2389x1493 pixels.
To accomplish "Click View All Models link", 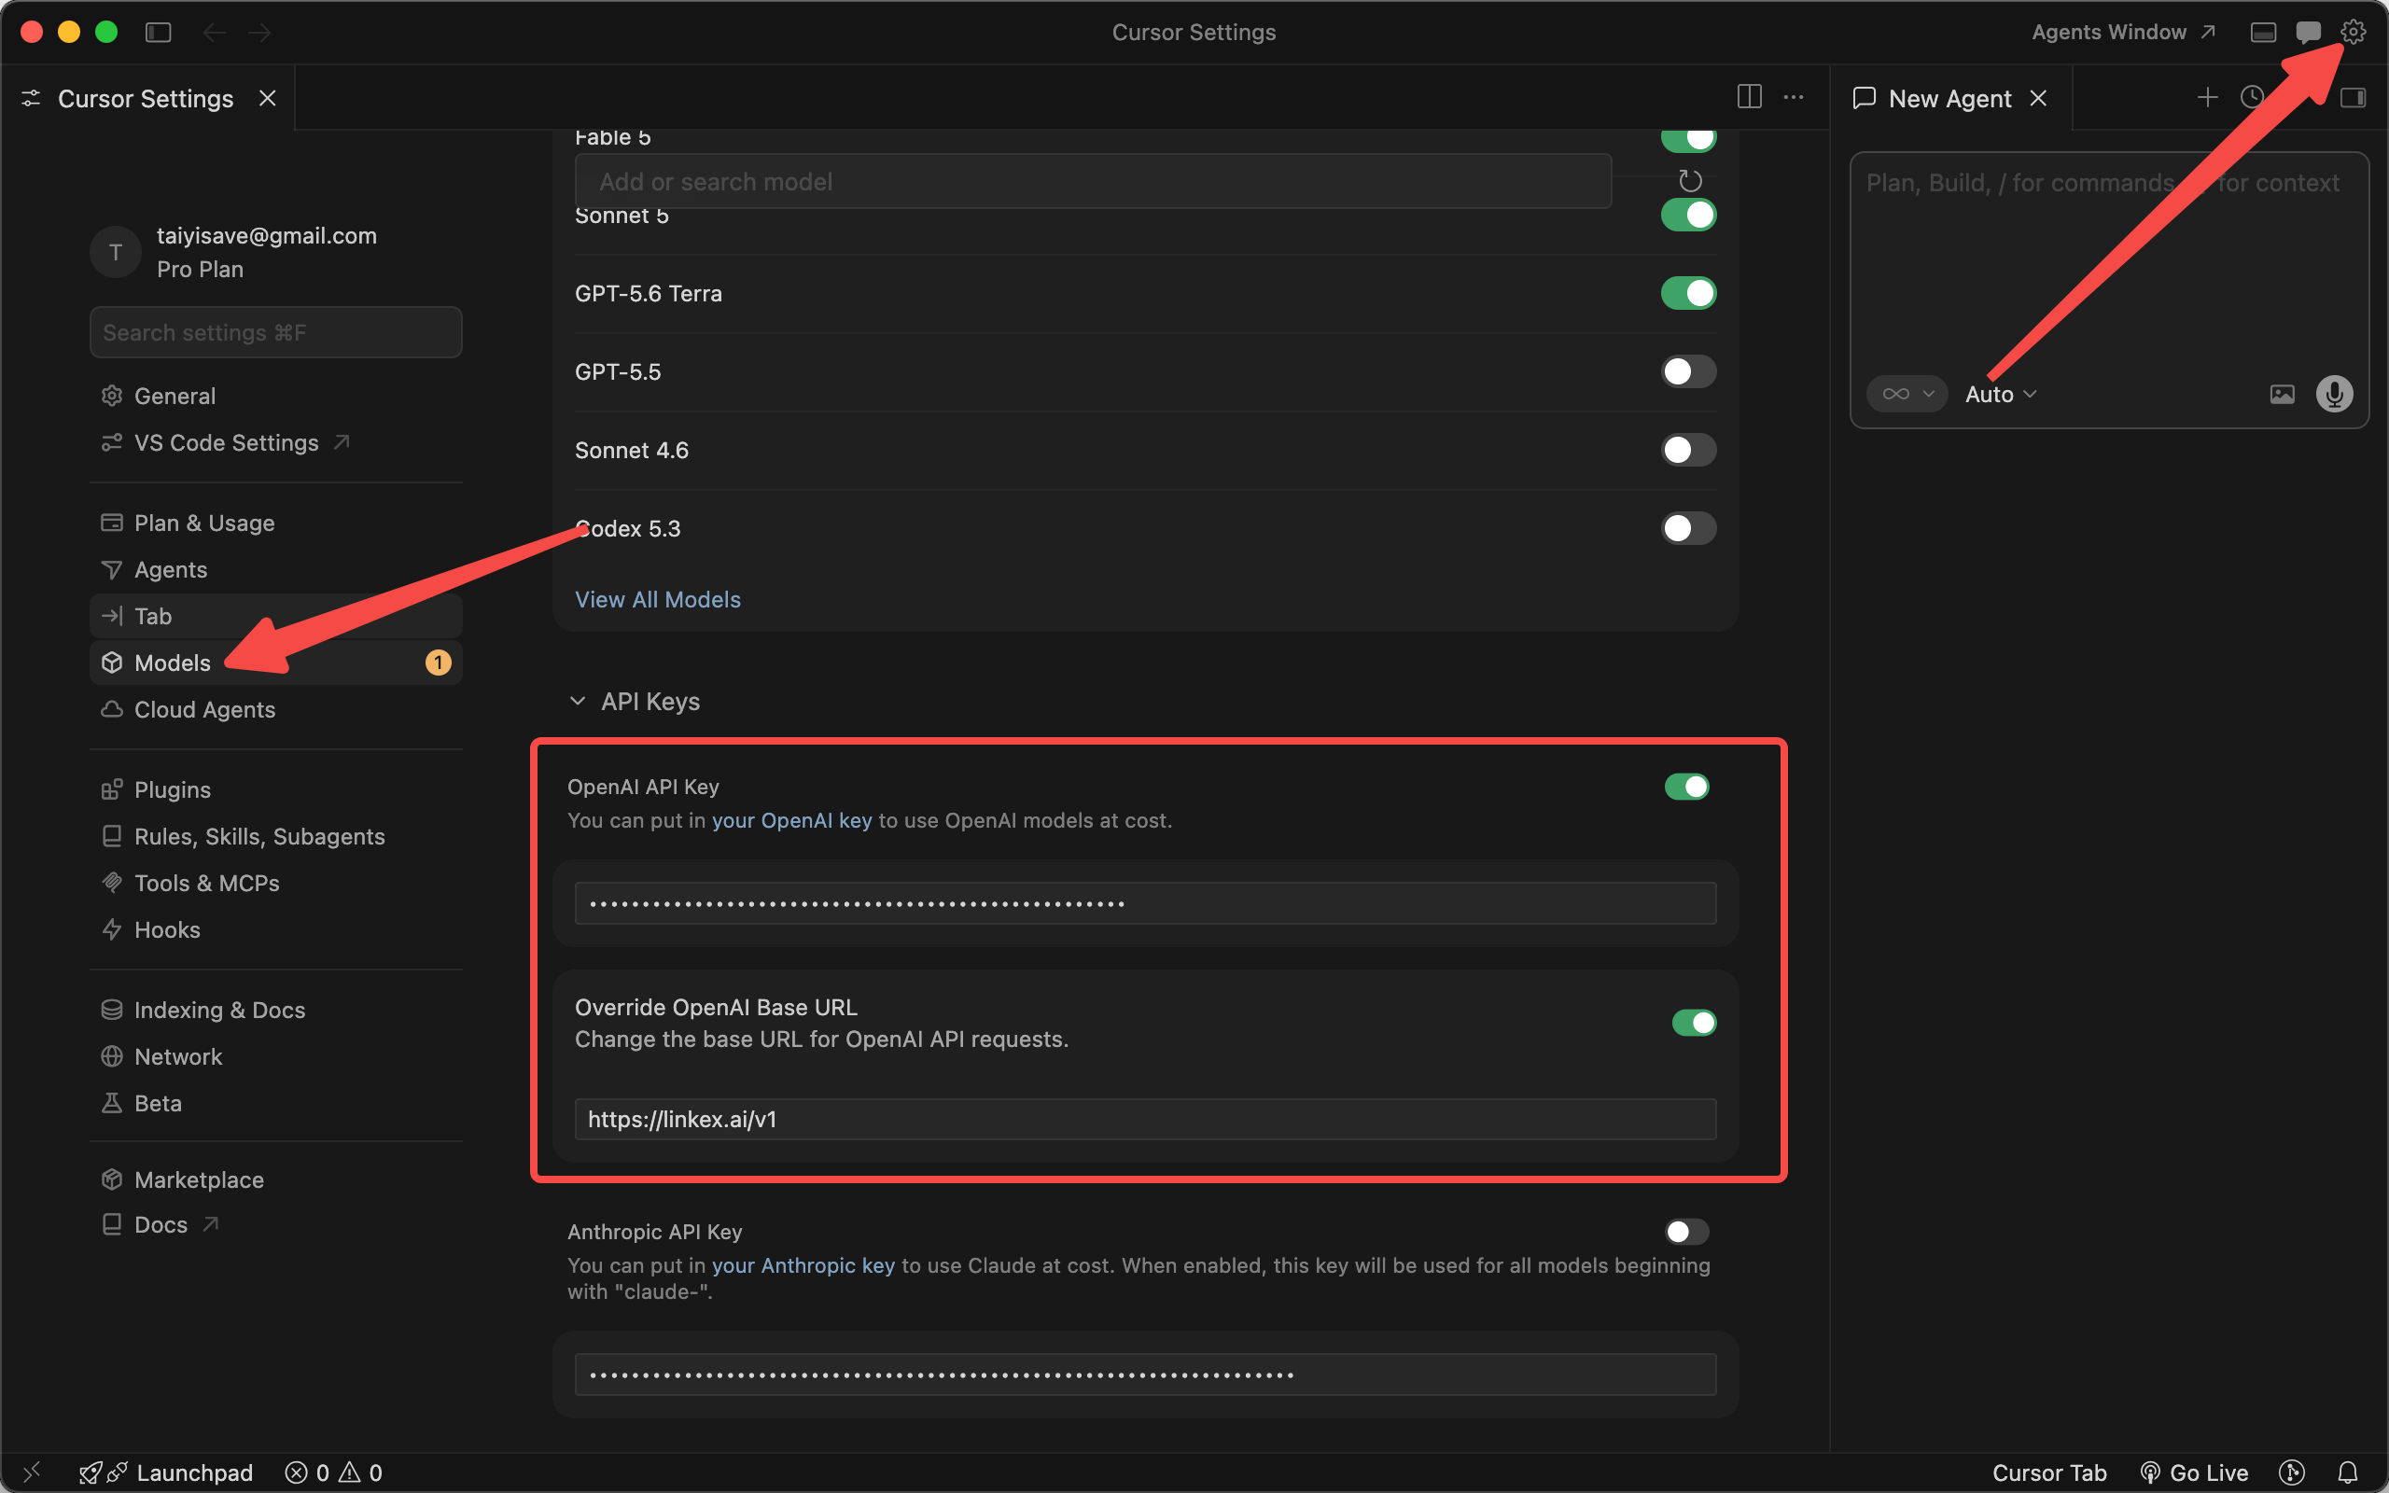I will point(658,599).
